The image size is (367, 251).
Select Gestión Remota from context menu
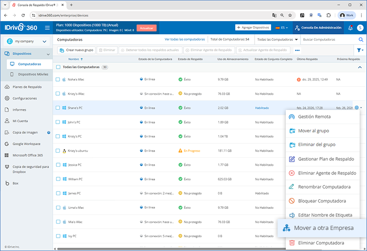pyautogui.click(x=314, y=116)
